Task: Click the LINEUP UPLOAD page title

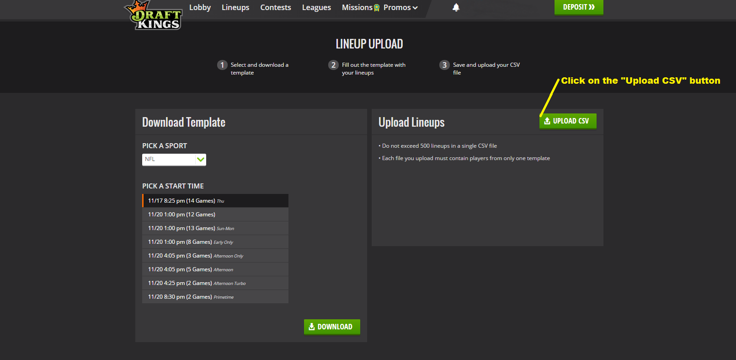Action: click(x=369, y=44)
